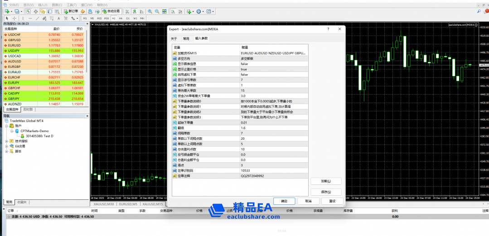Expand the 技术指标 tree node
Viewport: 489px width, 236px height.
point(6,141)
